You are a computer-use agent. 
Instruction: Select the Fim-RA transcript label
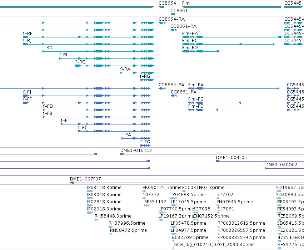[x=190, y=34]
